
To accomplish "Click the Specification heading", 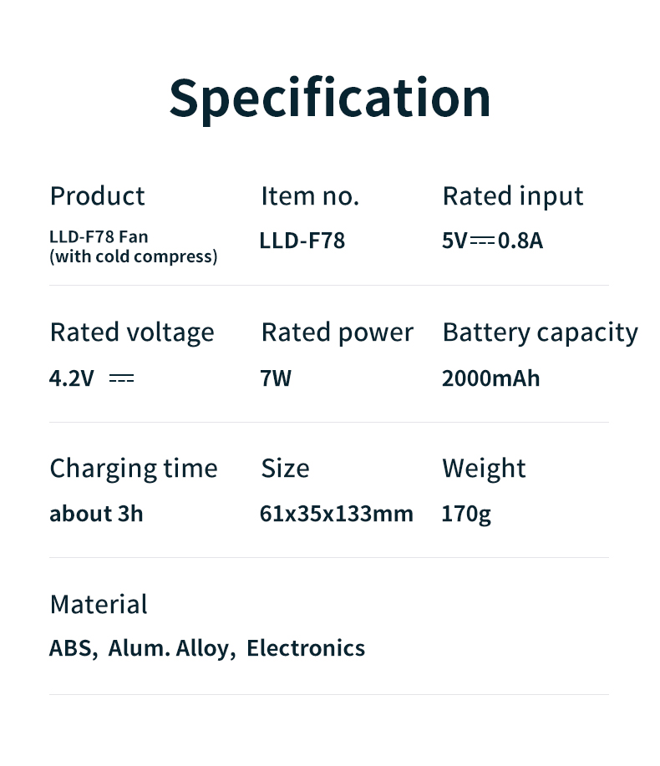I will (x=330, y=98).
